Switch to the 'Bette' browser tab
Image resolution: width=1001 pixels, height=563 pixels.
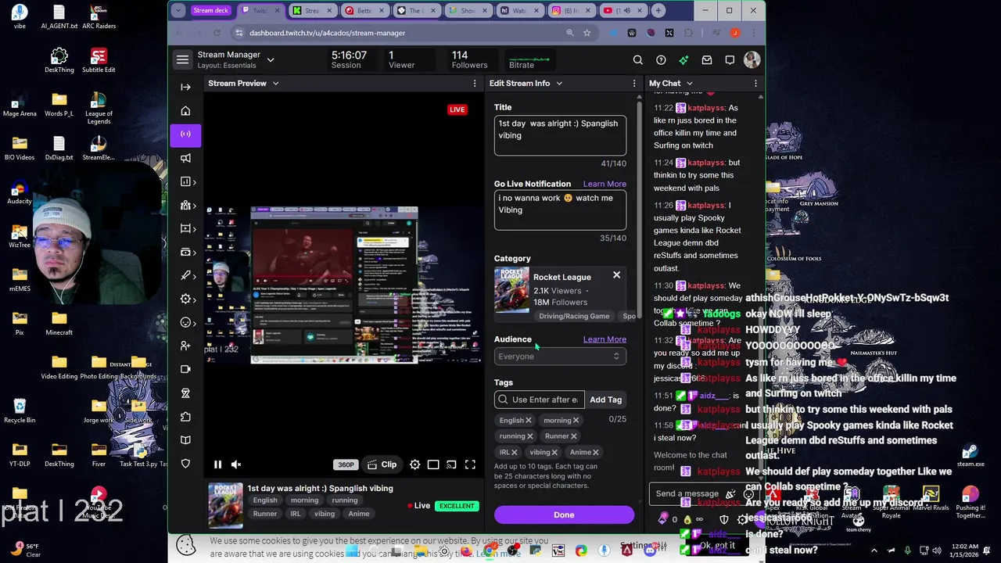[365, 10]
